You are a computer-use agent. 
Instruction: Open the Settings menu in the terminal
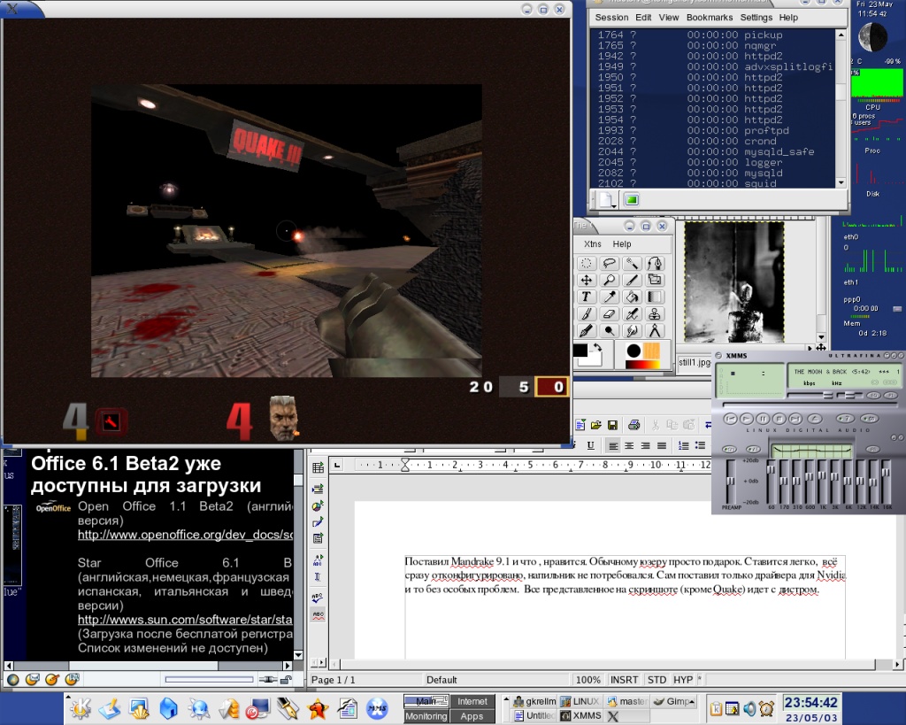click(756, 18)
